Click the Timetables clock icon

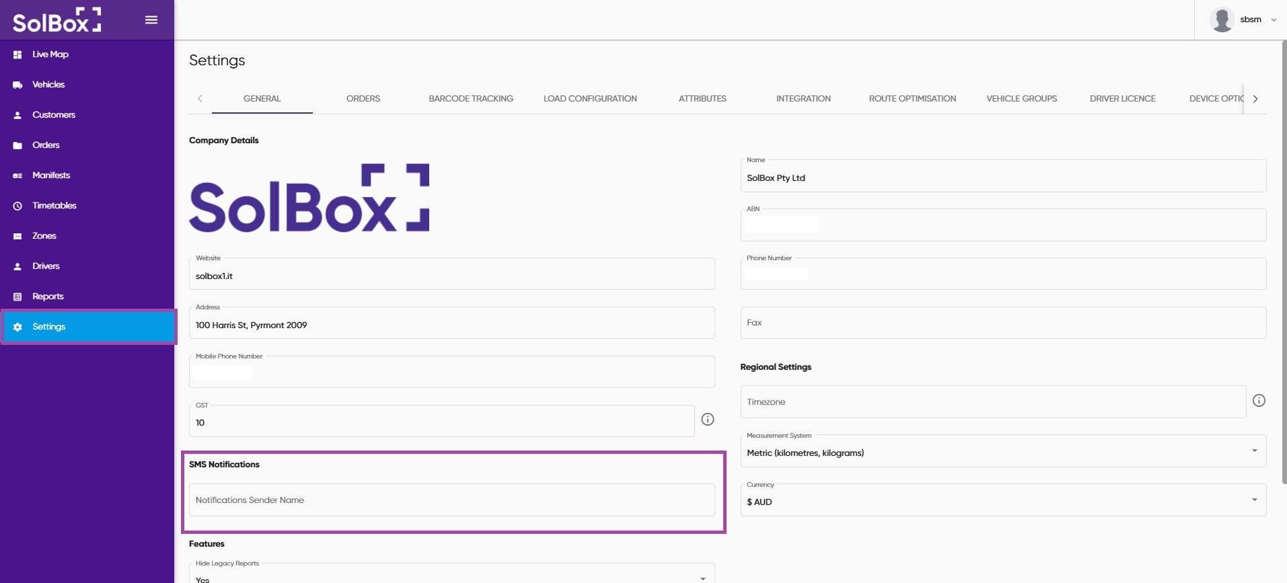pyautogui.click(x=17, y=206)
